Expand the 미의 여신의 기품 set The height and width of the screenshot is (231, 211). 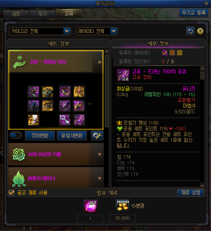[56, 154]
